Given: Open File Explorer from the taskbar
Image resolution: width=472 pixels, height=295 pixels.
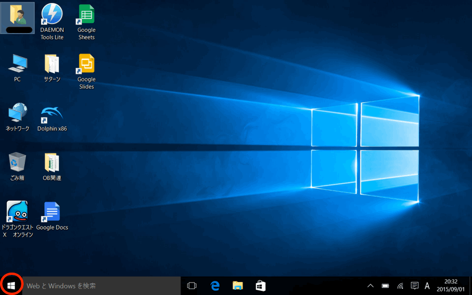Looking at the screenshot, I should tap(238, 286).
